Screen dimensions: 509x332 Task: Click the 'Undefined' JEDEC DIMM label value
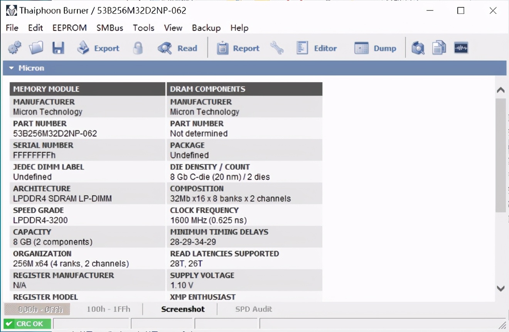point(32,177)
